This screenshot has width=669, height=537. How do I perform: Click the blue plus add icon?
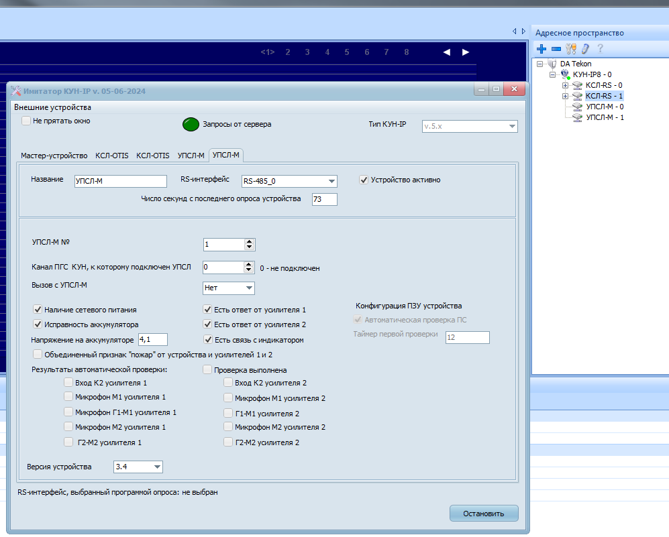pos(542,48)
